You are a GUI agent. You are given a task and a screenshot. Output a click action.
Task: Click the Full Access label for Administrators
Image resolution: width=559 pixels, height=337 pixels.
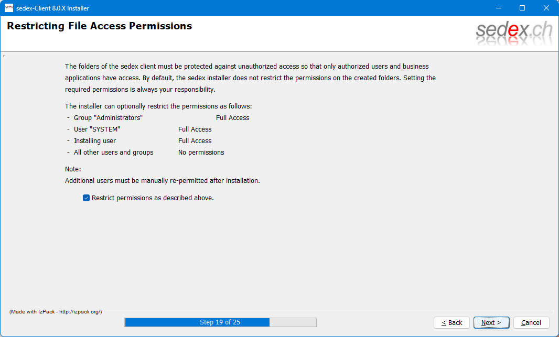coord(232,118)
